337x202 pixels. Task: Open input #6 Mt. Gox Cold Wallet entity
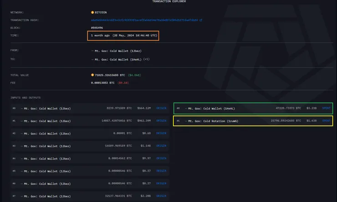pyautogui.click(x=47, y=184)
